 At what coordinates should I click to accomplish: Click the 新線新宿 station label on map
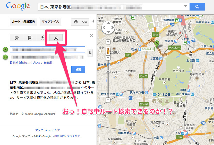point(169,20)
